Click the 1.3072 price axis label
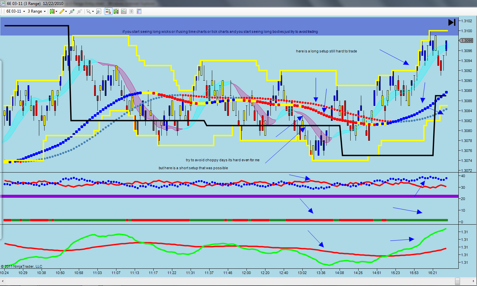The width and height of the screenshot is (477, 286). (466, 171)
